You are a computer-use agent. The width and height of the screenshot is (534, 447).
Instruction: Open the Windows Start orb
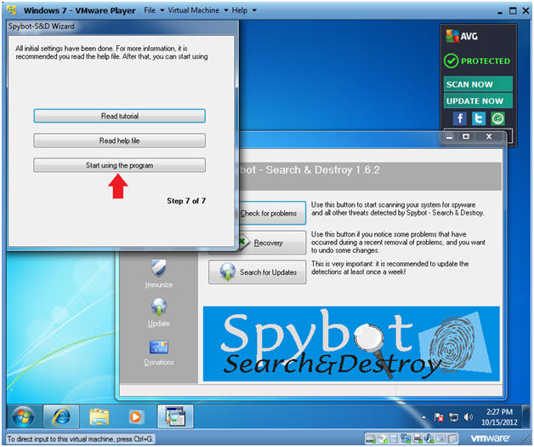click(x=23, y=416)
